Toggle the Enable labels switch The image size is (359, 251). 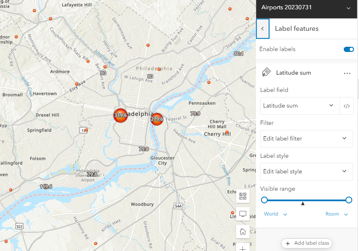pos(349,49)
